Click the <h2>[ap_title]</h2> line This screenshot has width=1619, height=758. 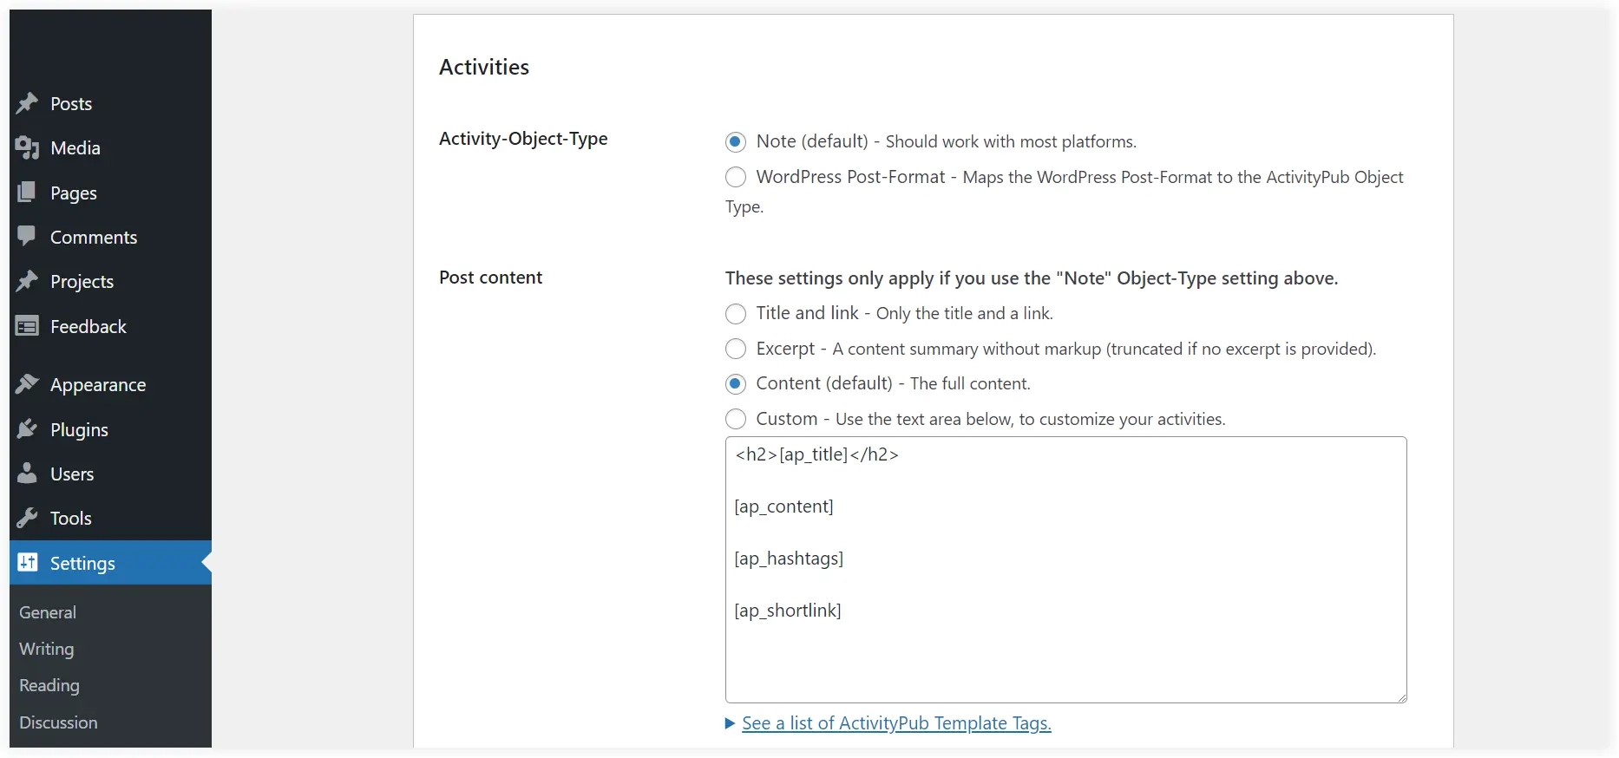817,454
